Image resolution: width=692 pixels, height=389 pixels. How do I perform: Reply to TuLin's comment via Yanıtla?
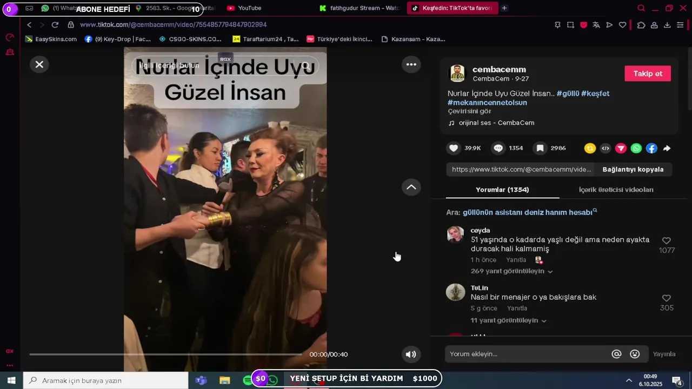point(517,308)
